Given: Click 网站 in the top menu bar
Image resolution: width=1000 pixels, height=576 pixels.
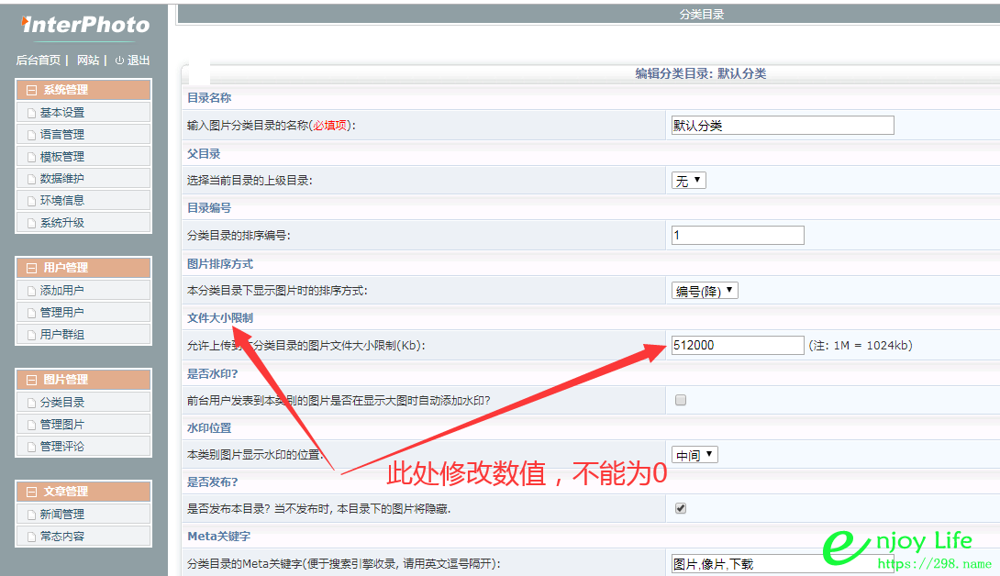Looking at the screenshot, I should point(88,61).
